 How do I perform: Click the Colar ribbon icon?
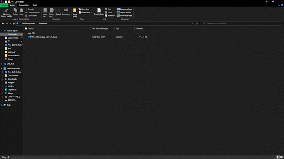(21, 12)
